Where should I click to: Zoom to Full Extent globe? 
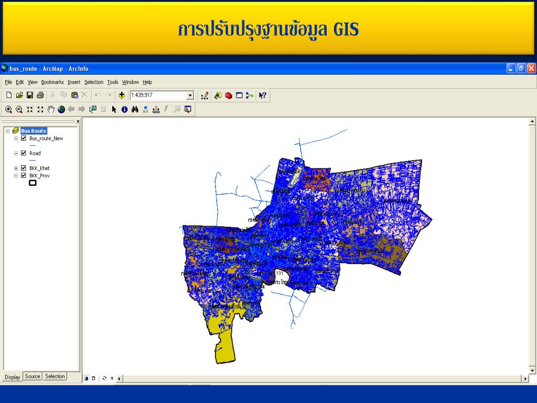[x=61, y=109]
